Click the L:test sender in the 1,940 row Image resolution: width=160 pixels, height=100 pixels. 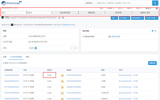(49, 81)
